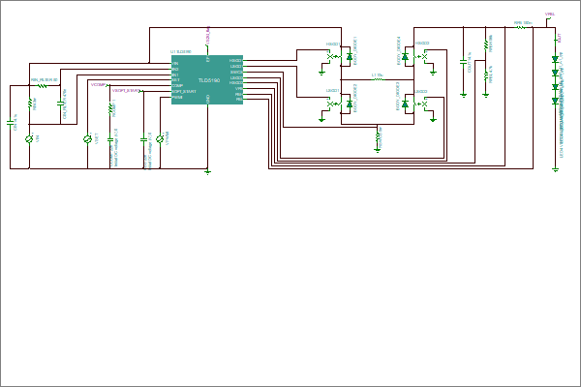
Task: Click ground symbol under the LED string
Action: (x=555, y=169)
